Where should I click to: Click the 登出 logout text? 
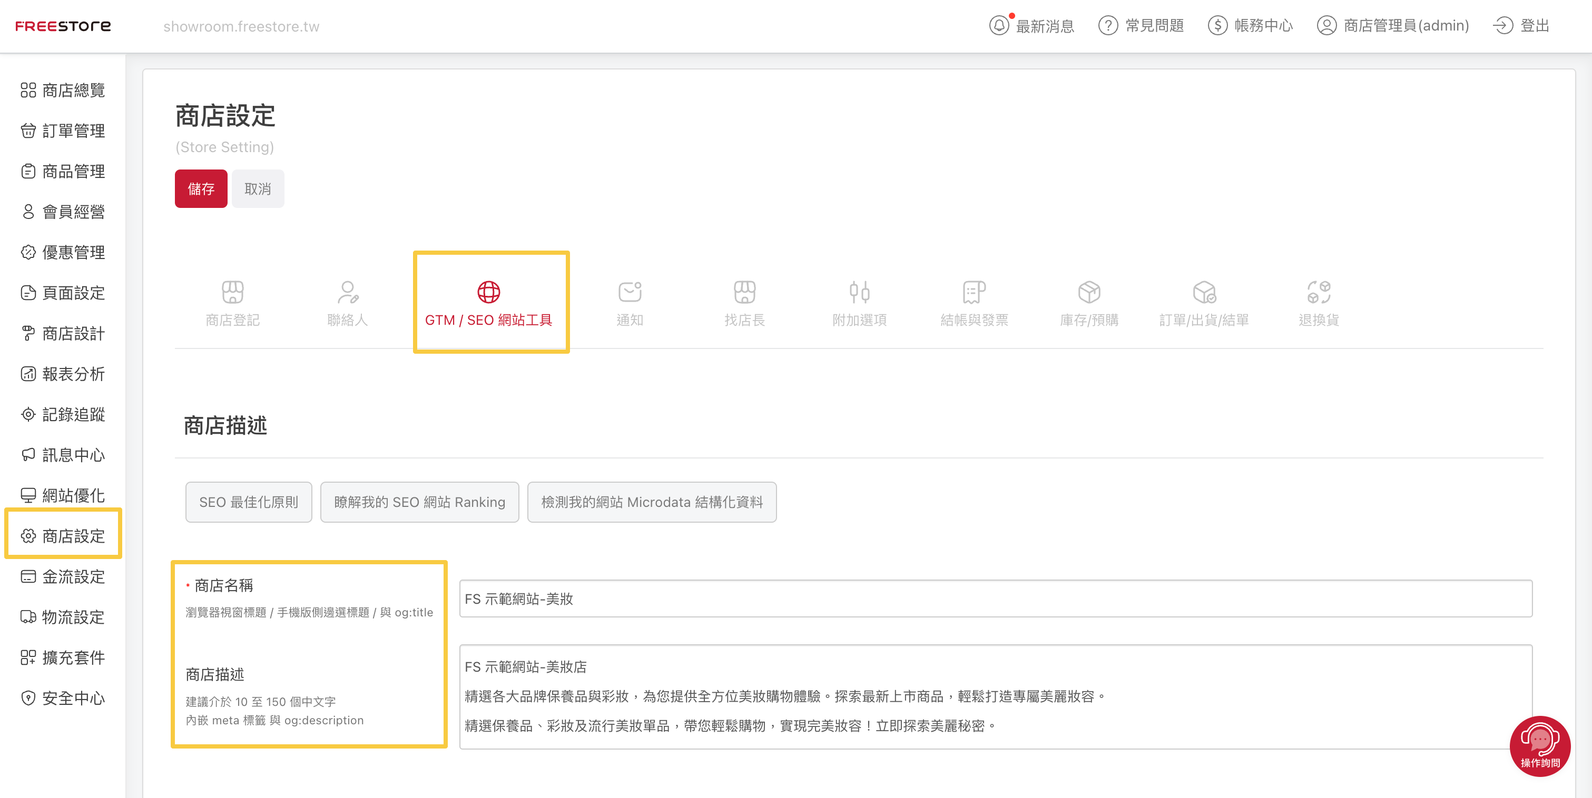click(1535, 25)
